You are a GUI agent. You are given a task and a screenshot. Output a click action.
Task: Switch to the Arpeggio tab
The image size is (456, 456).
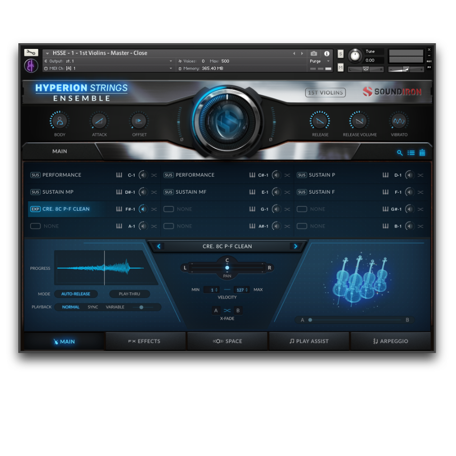click(391, 341)
